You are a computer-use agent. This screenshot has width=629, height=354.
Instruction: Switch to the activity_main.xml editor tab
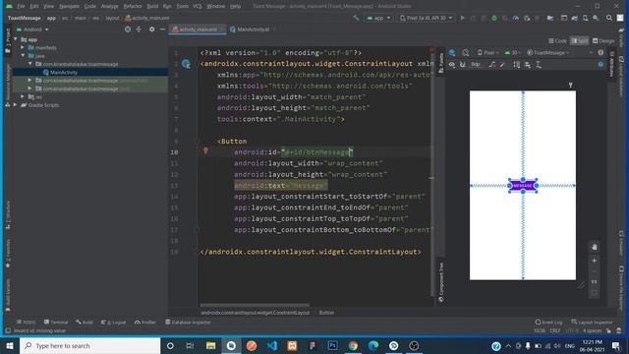click(x=198, y=29)
